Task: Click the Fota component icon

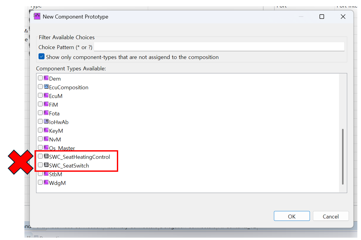Action: click(x=46, y=113)
